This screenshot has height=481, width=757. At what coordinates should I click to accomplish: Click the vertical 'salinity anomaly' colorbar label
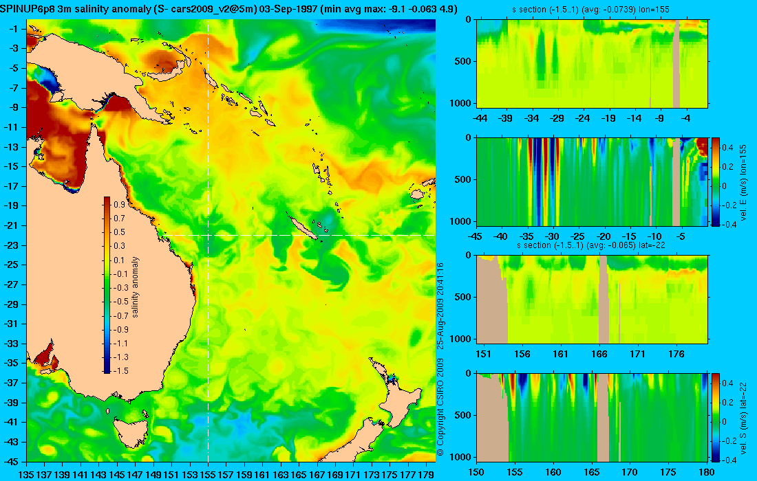135,287
